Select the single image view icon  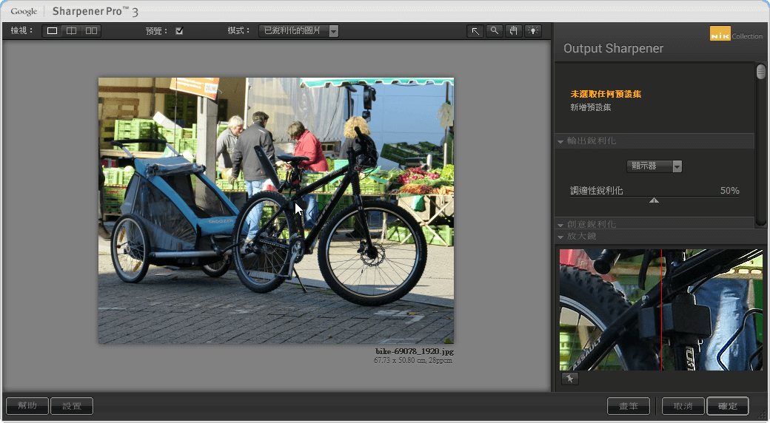point(53,31)
